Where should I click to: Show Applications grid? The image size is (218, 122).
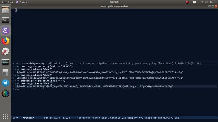click(x=5, y=117)
